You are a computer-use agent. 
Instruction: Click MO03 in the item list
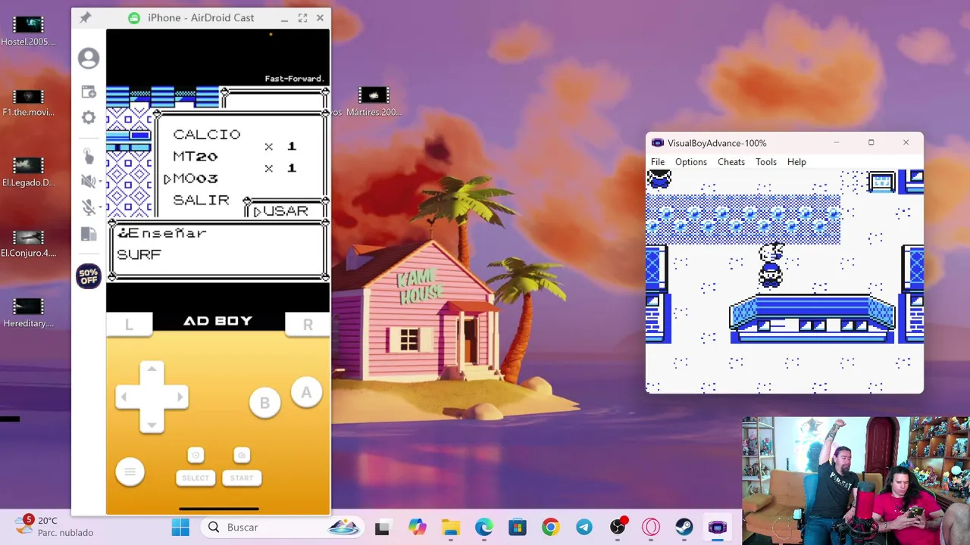(x=195, y=179)
